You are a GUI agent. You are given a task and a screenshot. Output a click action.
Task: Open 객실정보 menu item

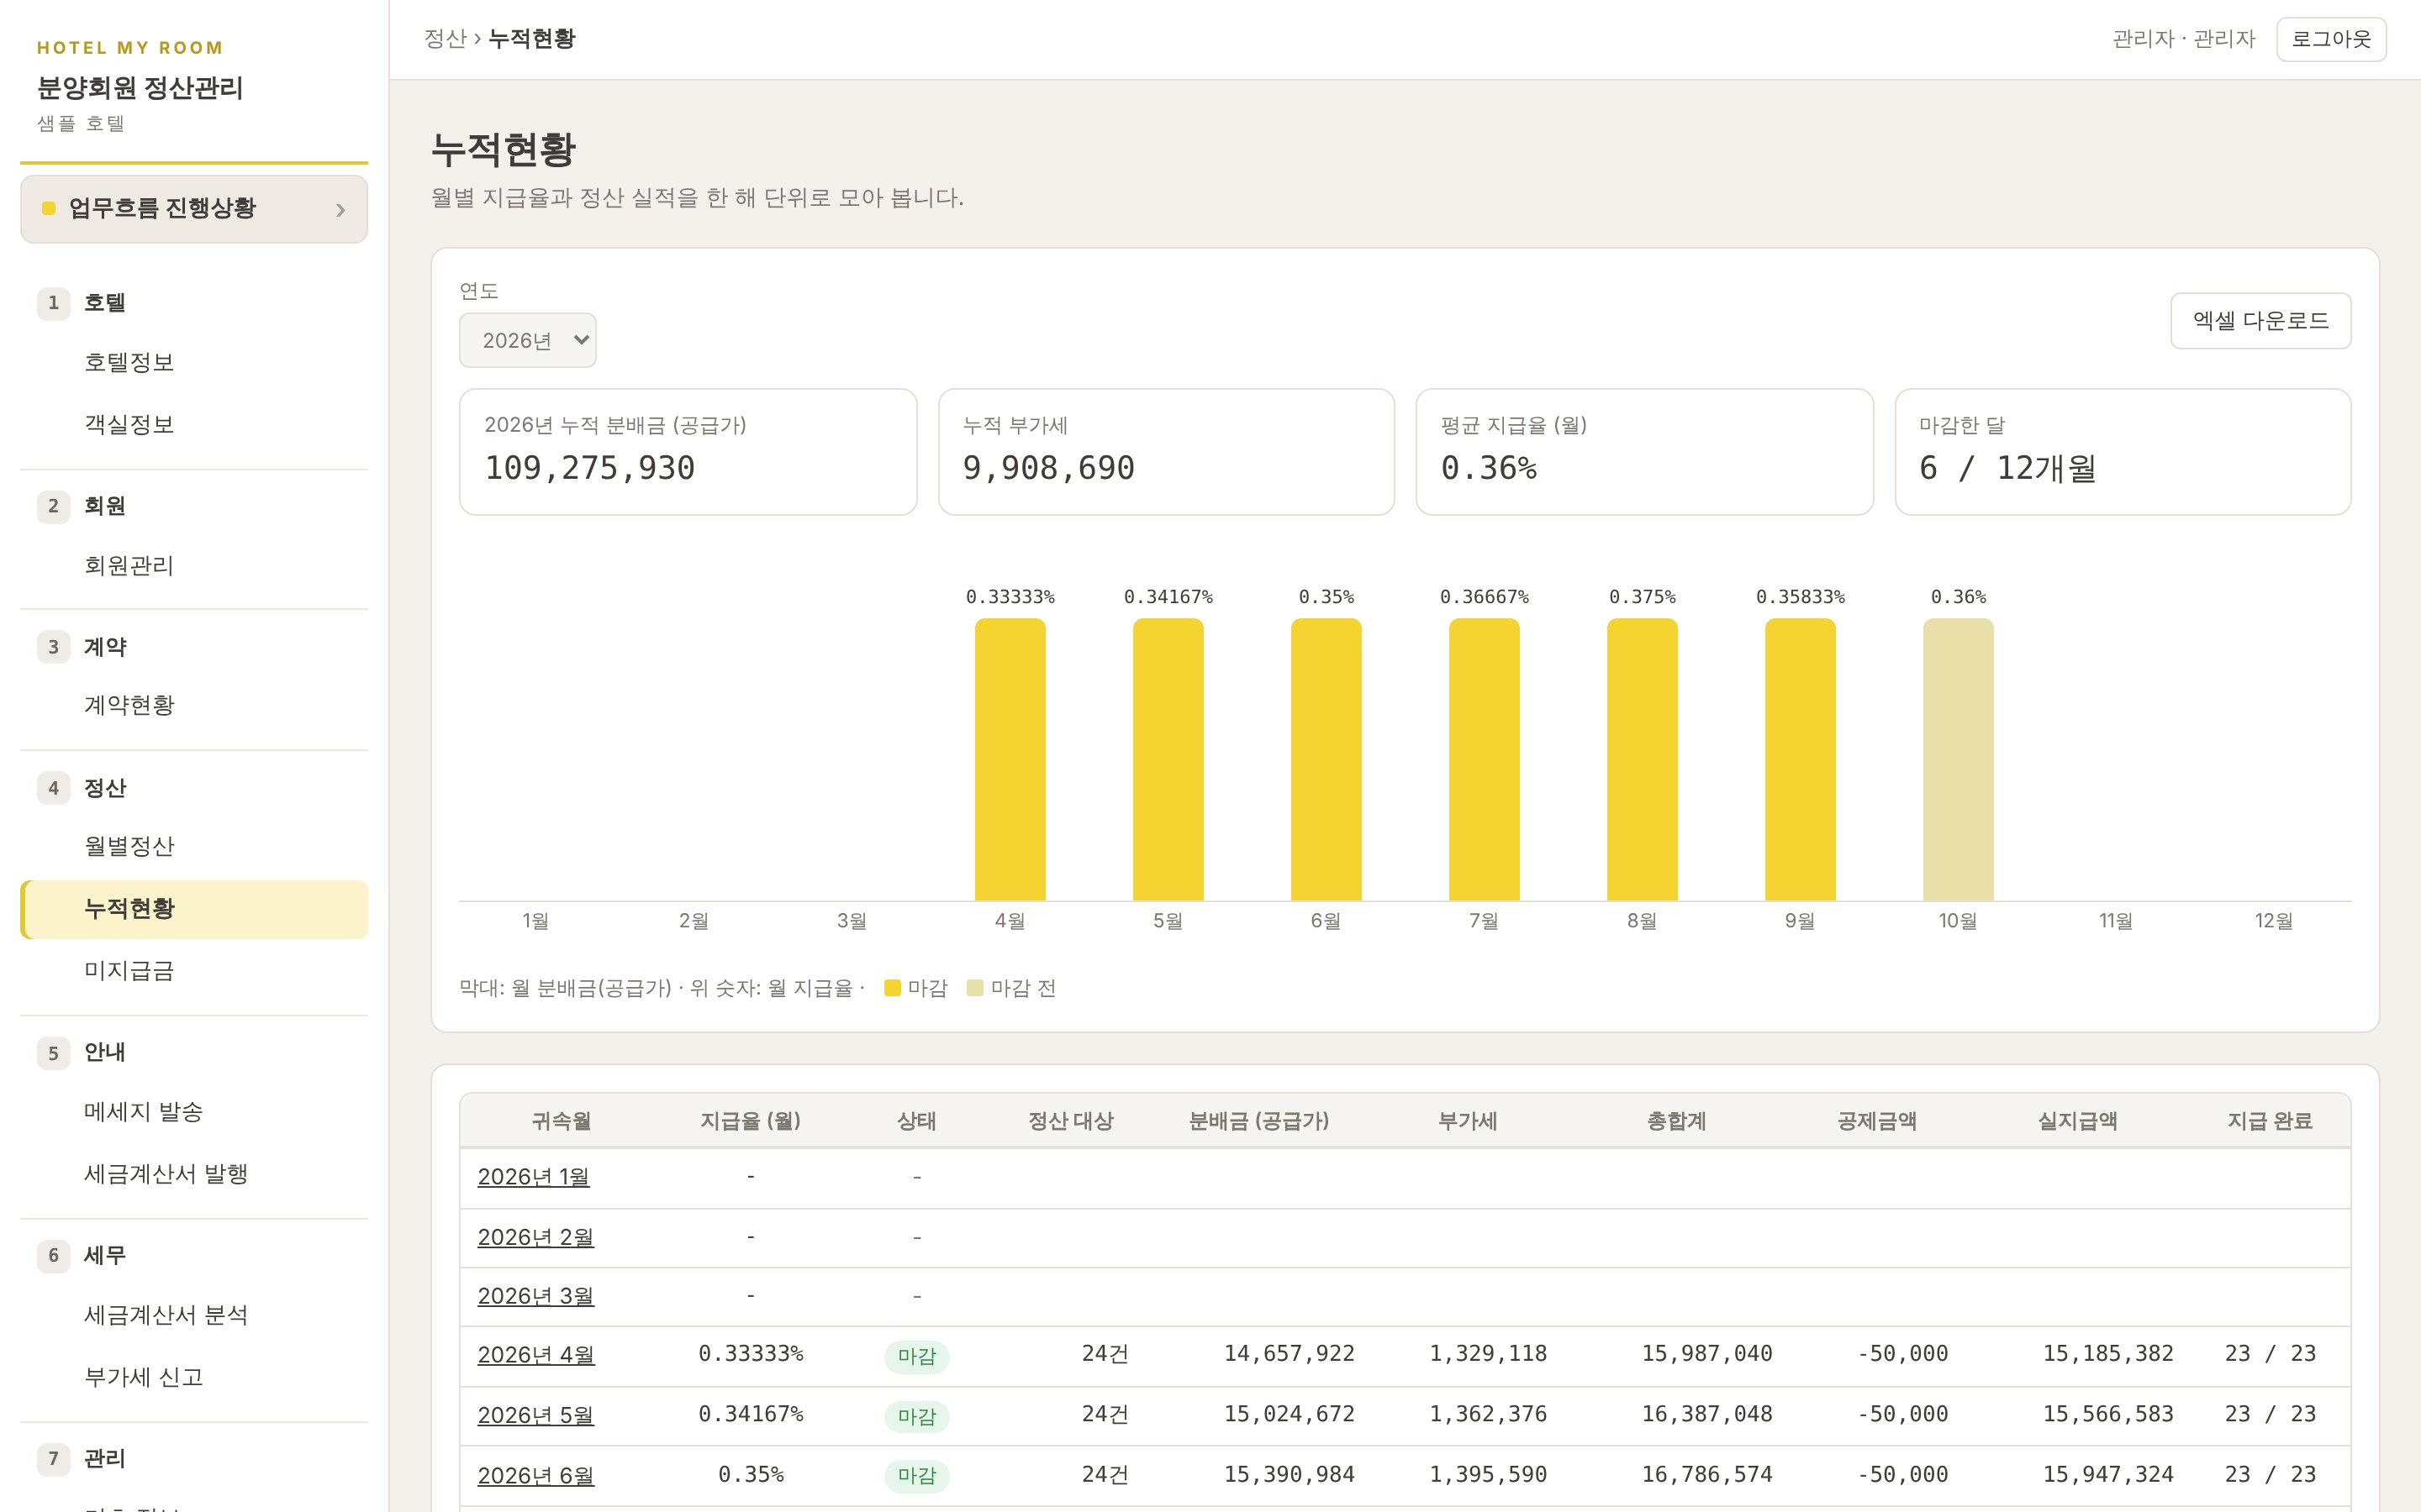pyautogui.click(x=129, y=424)
